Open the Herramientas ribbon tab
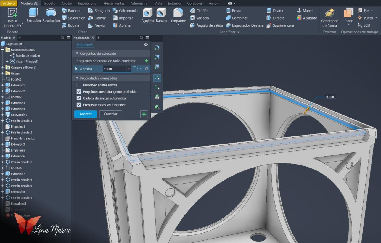 tap(114, 3)
